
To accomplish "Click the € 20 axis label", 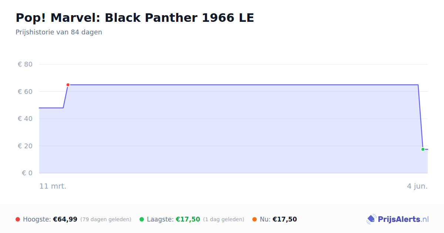I will click(25, 146).
